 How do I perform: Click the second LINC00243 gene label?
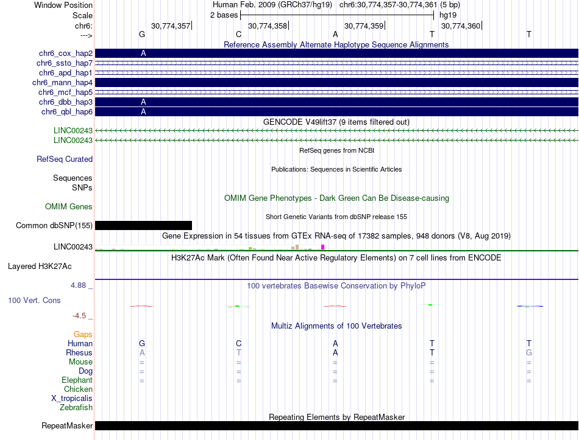[x=73, y=140]
